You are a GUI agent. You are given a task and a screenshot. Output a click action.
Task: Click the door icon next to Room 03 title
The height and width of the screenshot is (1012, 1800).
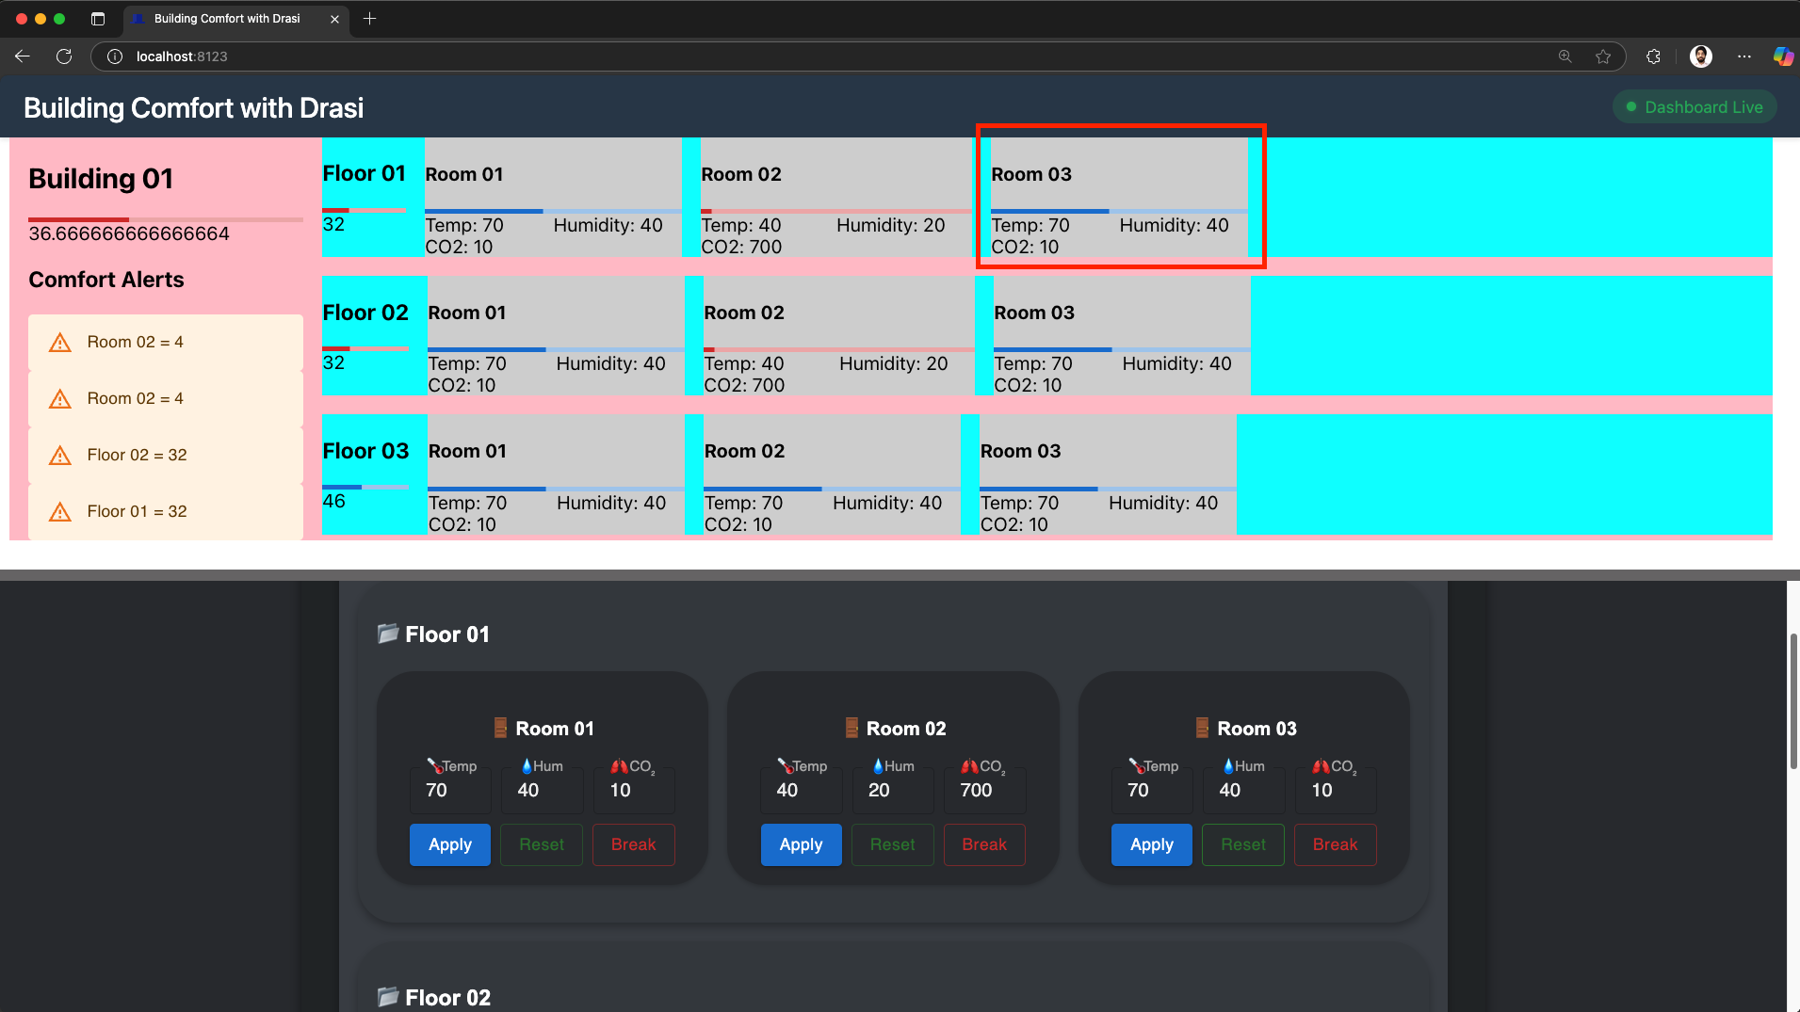1202,727
